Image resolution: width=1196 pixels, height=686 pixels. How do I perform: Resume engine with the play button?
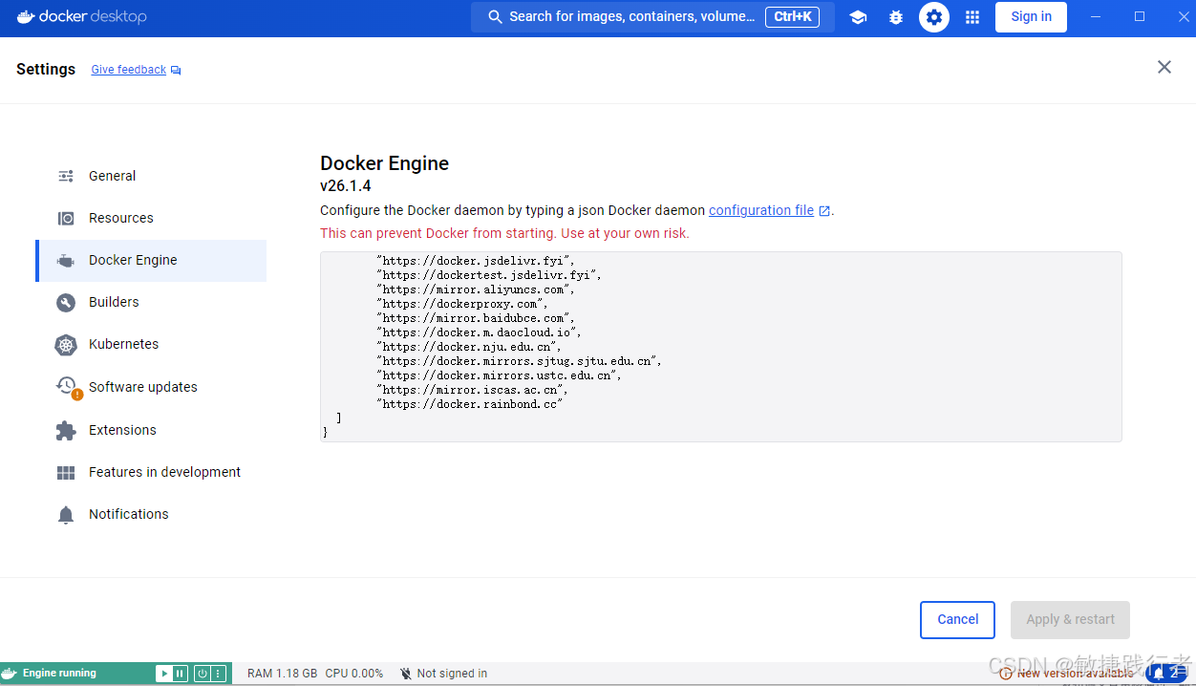pyautogui.click(x=163, y=674)
